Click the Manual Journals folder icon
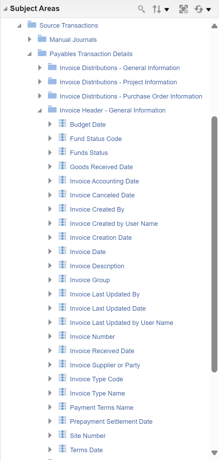Image resolution: width=219 pixels, height=460 pixels. tap(42, 39)
